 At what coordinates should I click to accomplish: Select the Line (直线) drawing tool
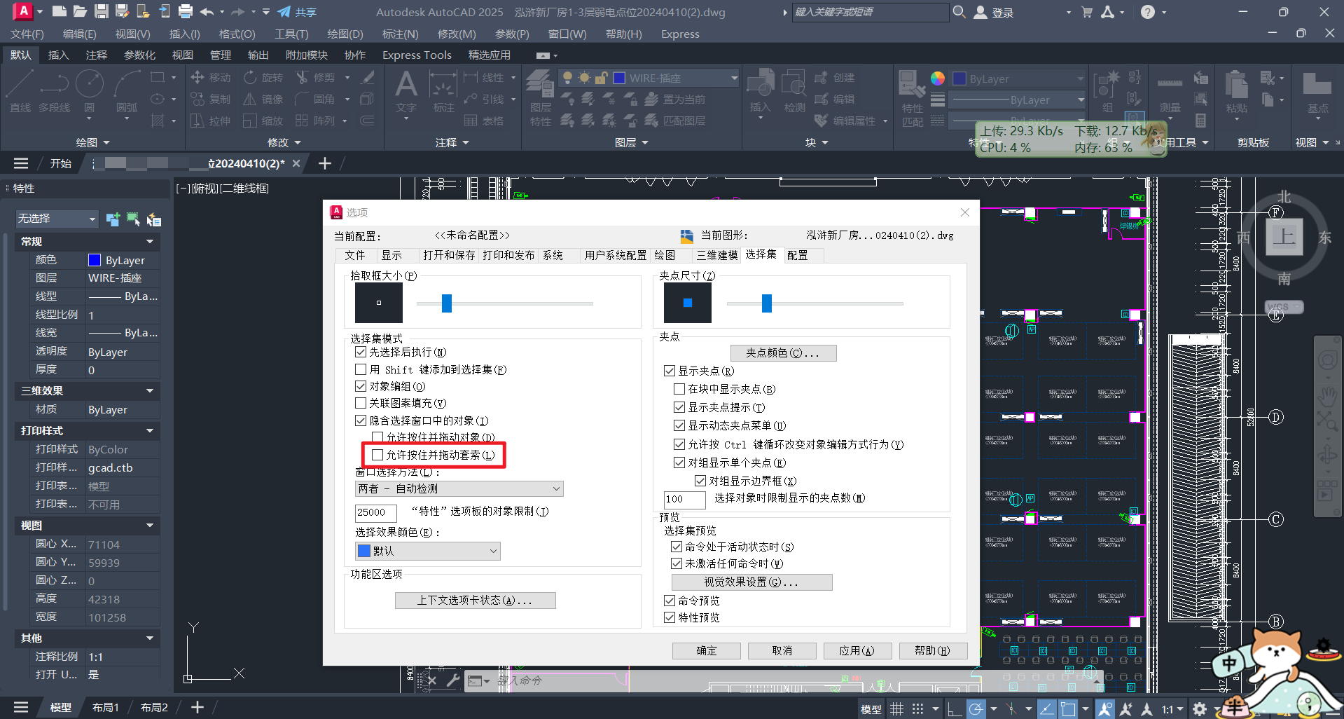(20, 91)
